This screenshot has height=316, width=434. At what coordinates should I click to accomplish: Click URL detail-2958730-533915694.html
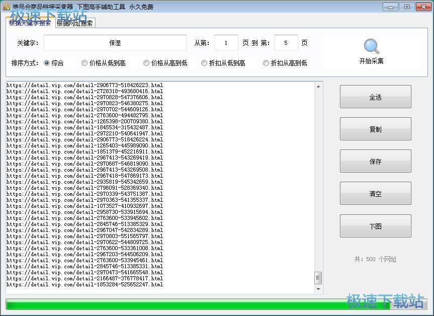click(84, 212)
